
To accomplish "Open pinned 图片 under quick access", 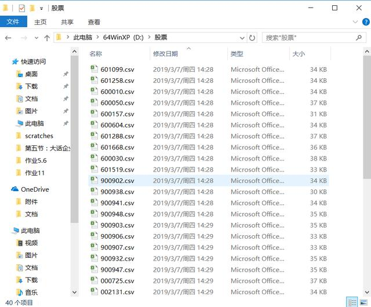I will (31, 111).
